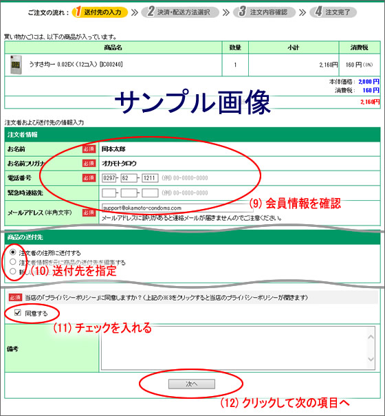Click step 3 注文内容確認 in order flow

point(264,12)
